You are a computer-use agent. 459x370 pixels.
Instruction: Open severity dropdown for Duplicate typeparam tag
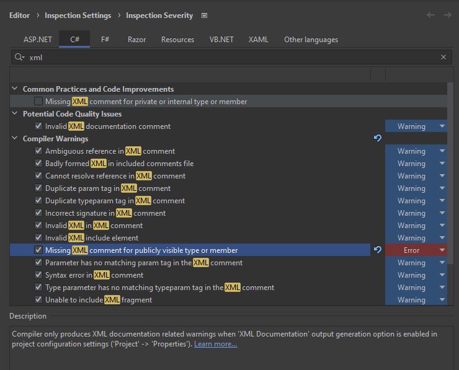pyautogui.click(x=416, y=201)
